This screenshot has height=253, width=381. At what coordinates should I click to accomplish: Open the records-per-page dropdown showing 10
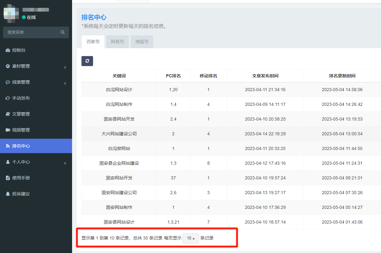(x=190, y=238)
